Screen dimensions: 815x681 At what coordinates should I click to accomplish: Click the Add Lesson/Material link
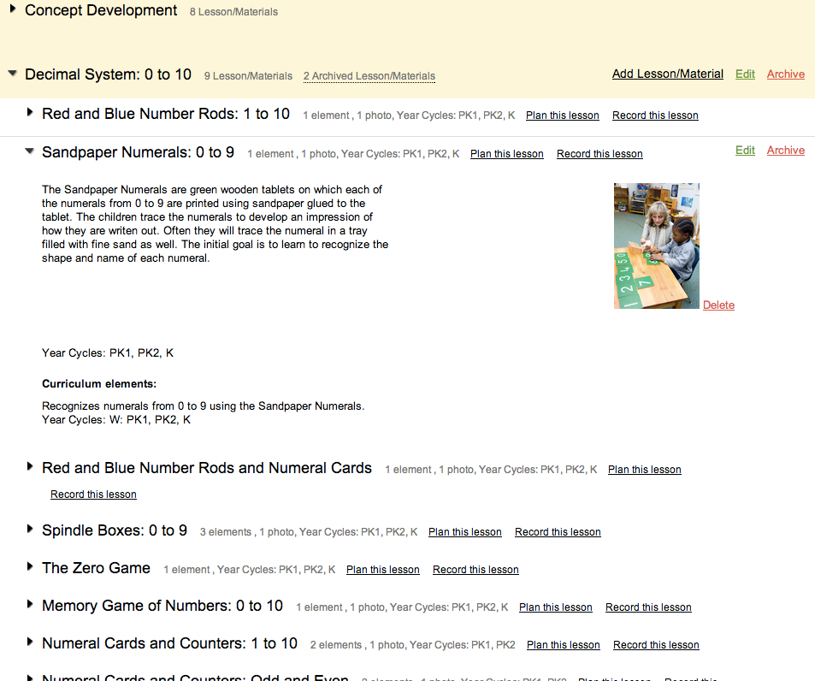[x=667, y=74]
